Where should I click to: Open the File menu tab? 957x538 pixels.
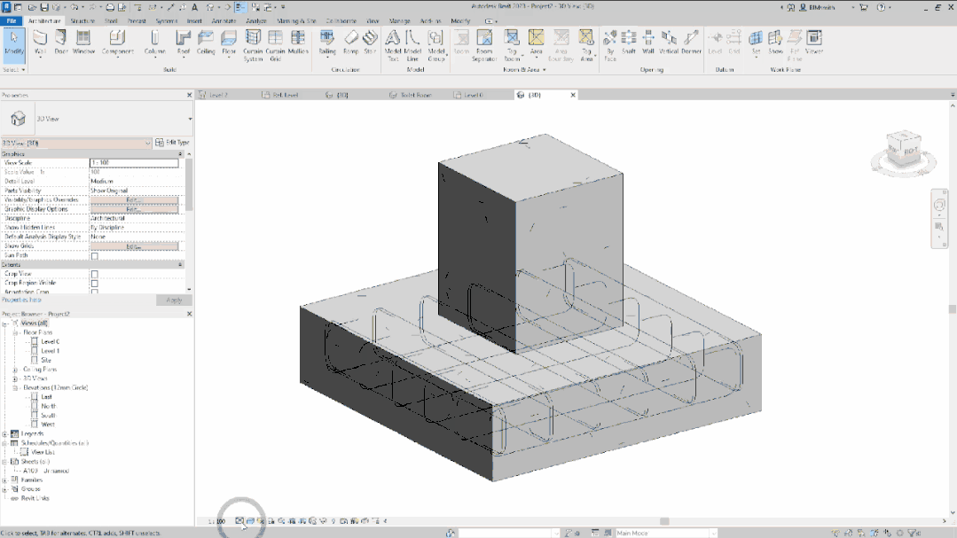pyautogui.click(x=11, y=20)
